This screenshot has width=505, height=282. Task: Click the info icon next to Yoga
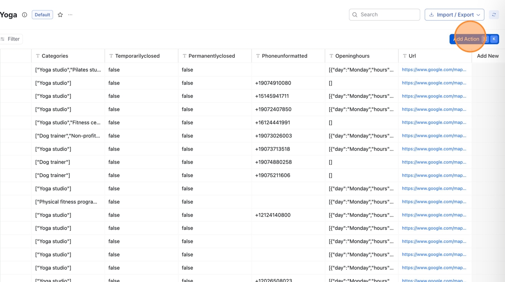click(24, 15)
